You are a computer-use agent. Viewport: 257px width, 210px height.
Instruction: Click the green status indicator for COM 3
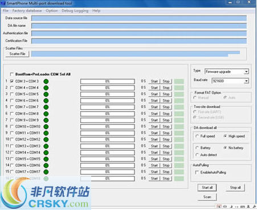click(x=46, y=81)
